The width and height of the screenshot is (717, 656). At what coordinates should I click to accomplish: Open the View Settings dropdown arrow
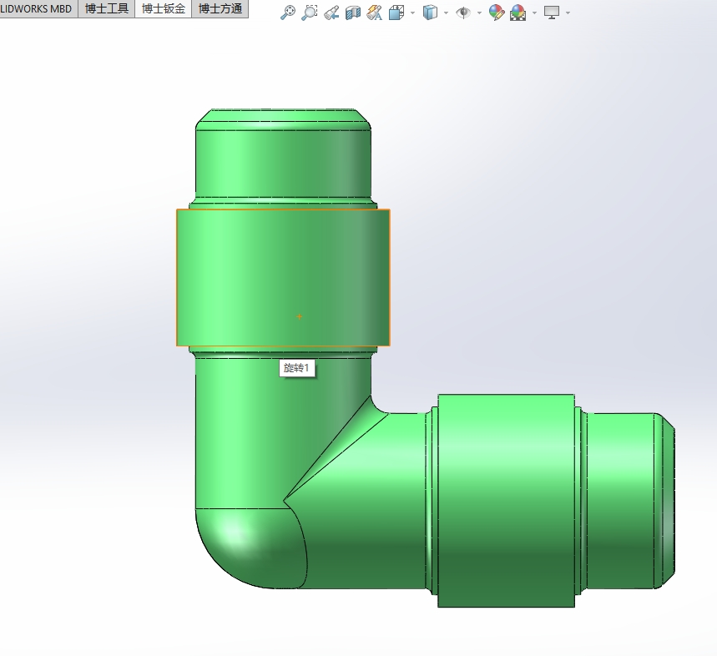568,13
